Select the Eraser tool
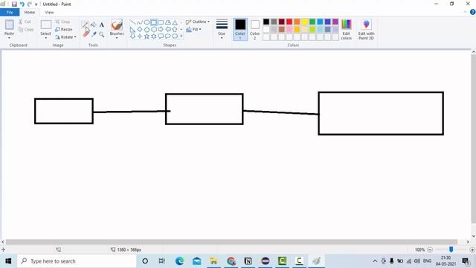Image resolution: width=476 pixels, height=268 pixels. pos(86,34)
